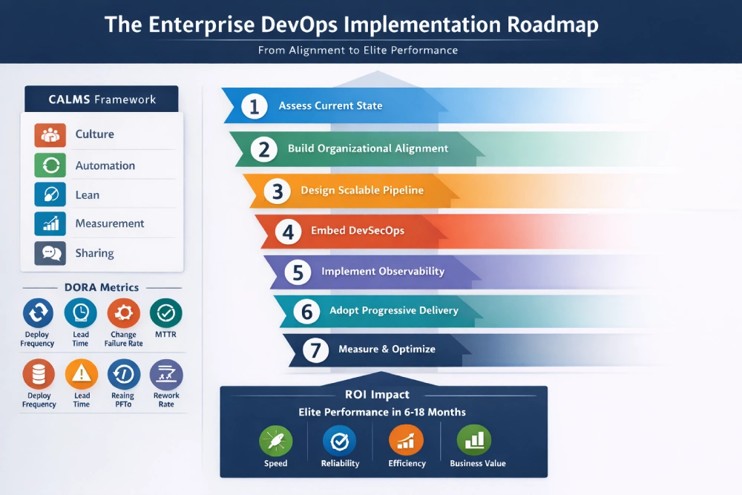Expand the CALMS Framework header
This screenshot has width=742, height=495.
[102, 99]
